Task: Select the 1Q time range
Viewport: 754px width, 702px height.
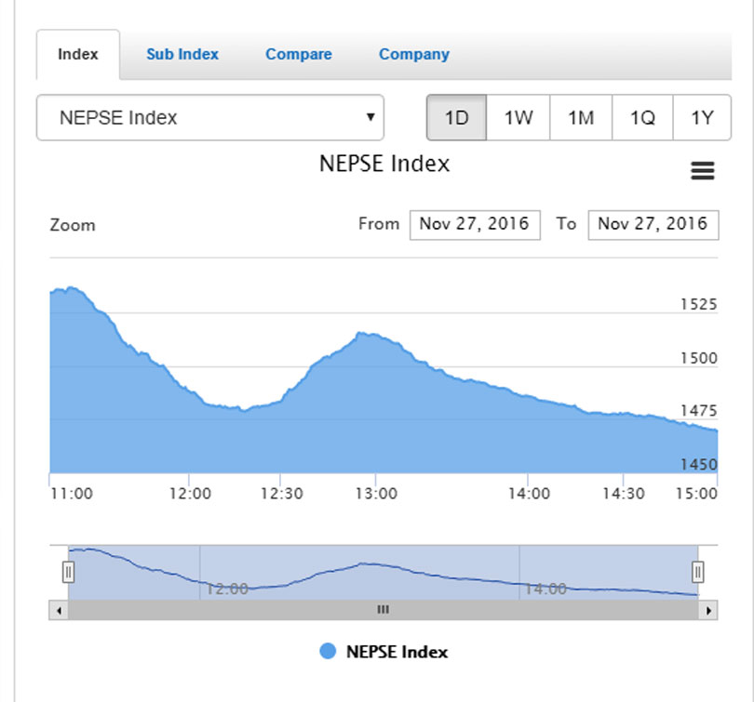Action: tap(642, 118)
